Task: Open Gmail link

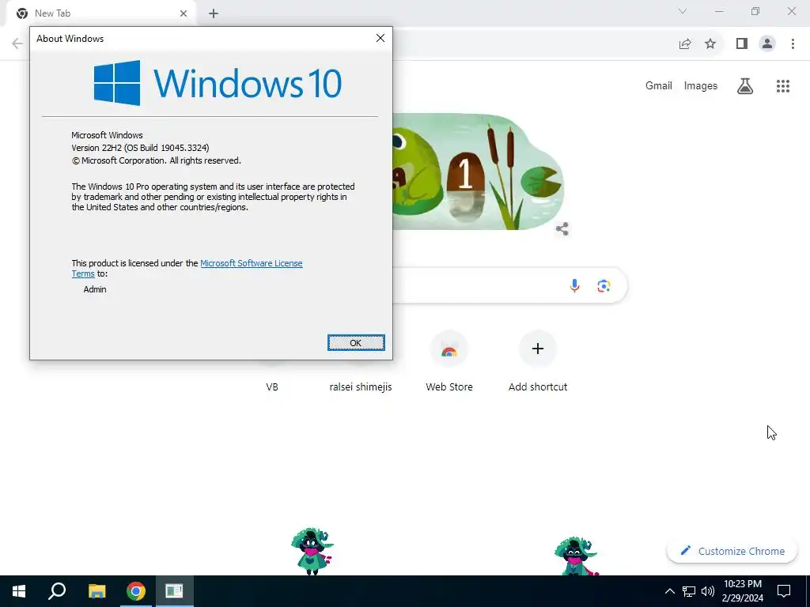Action: pos(659,85)
